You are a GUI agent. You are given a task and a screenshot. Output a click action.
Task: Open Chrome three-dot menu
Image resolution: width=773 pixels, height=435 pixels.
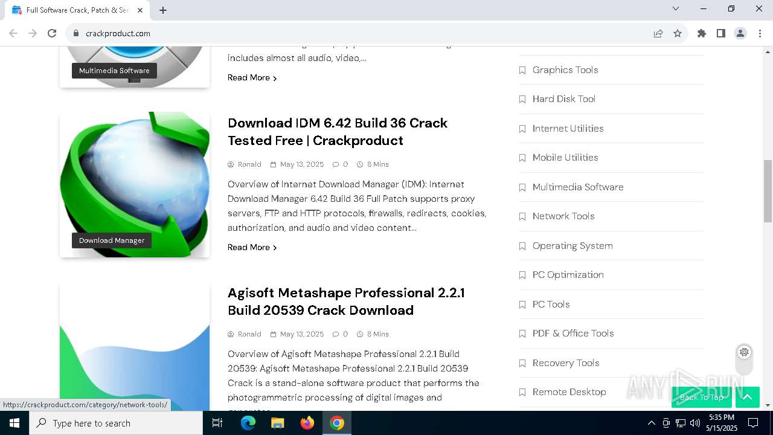(760, 33)
